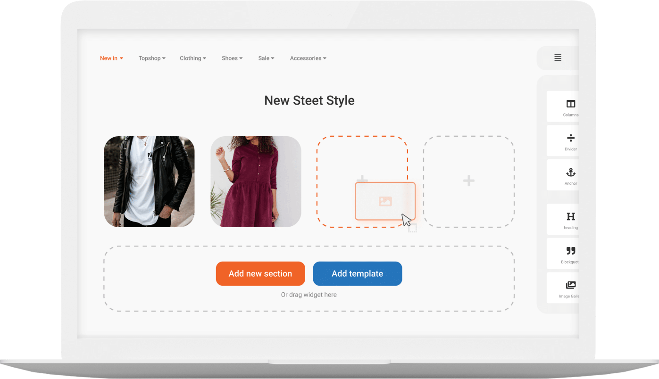Click the Add new section button

tap(260, 273)
